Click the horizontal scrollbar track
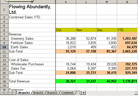Screen dimensions: 139x96 point(110,93)
